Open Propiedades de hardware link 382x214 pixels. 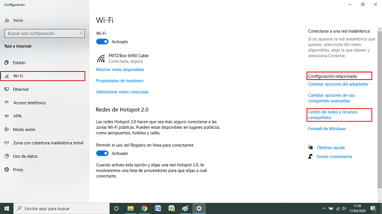tap(120, 81)
